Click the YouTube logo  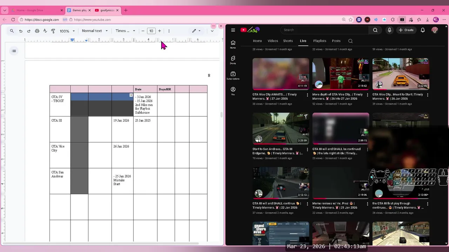250,30
